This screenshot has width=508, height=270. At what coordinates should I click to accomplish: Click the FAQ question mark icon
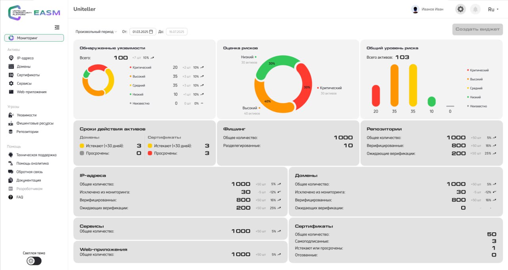pyautogui.click(x=11, y=197)
